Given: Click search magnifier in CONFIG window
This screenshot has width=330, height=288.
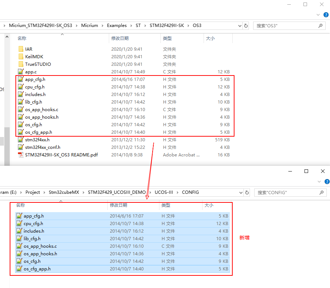Looking at the screenshot, I should coord(321,193).
